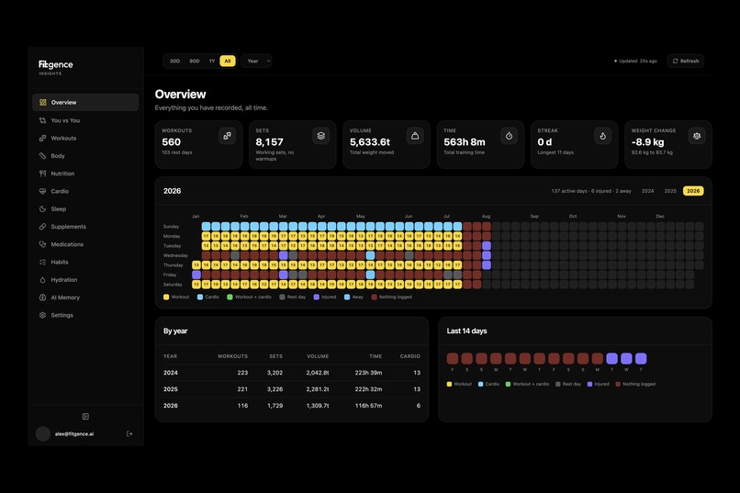
Task: Click the Fitgence Insights logo
Action: [x=56, y=67]
